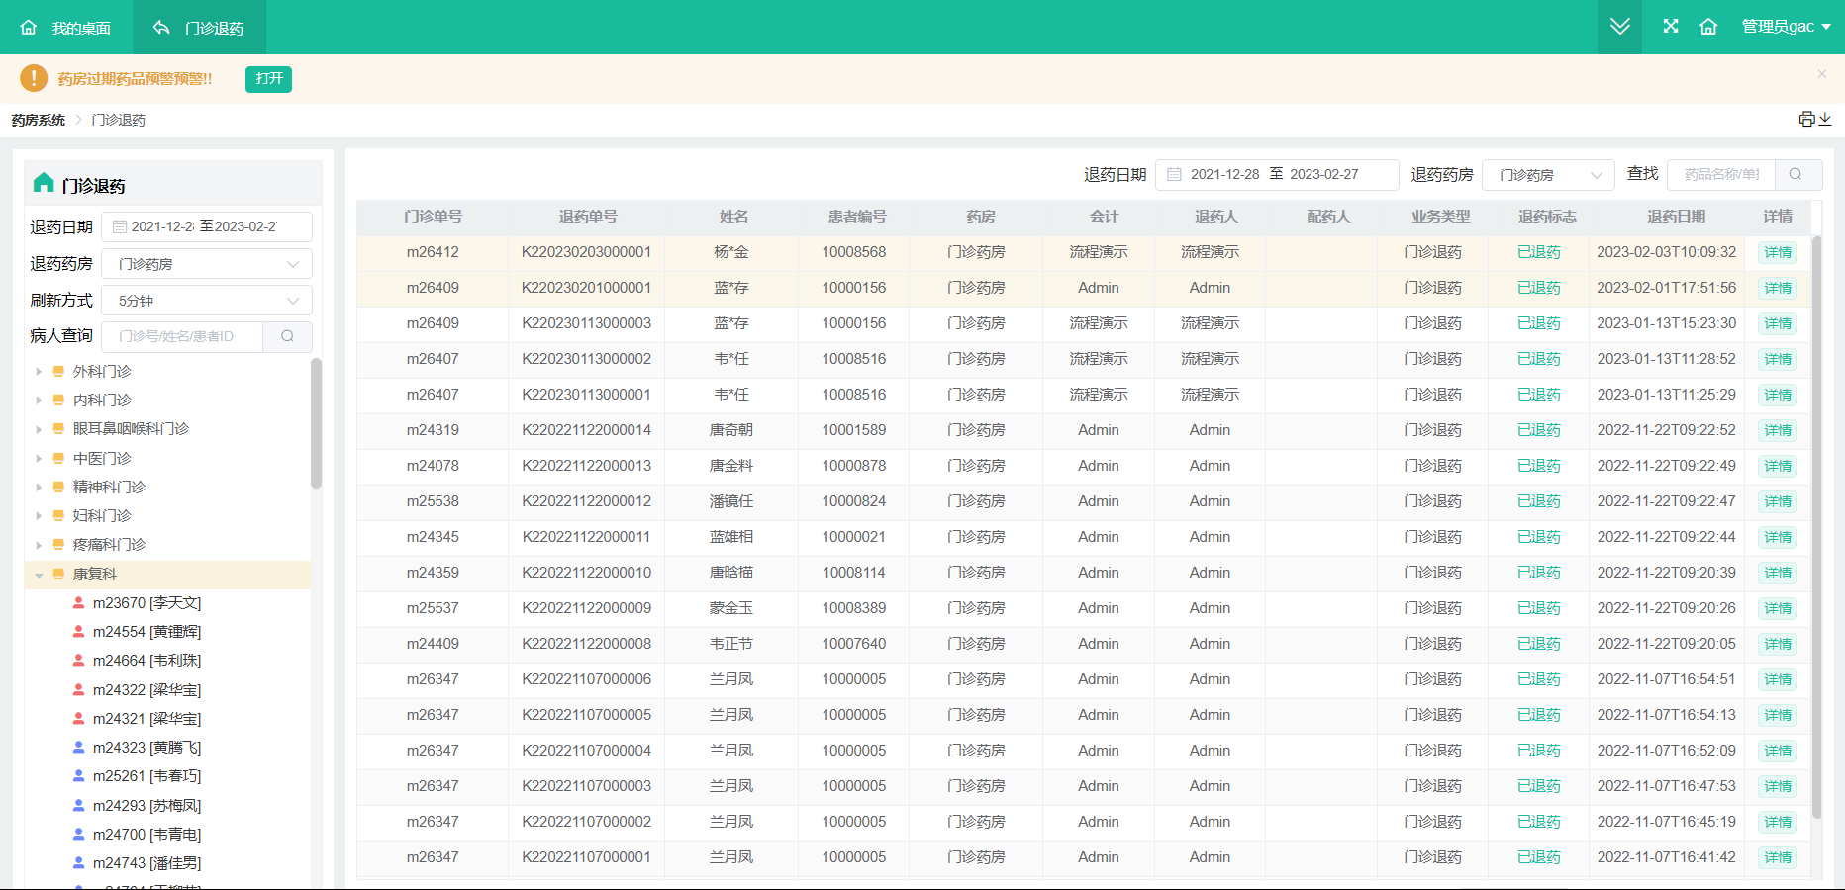
Task: Open the left panel 退药日期 date range field
Action: tap(207, 226)
